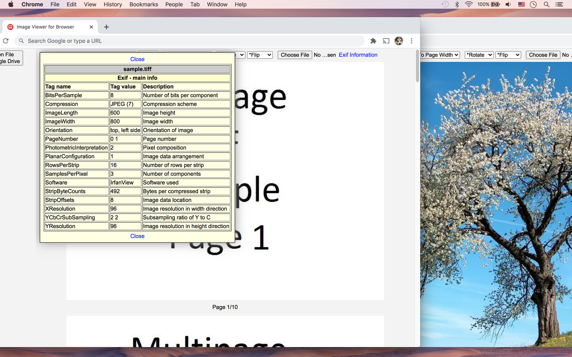Open the Apple menu
572x357 pixels.
(10, 4)
